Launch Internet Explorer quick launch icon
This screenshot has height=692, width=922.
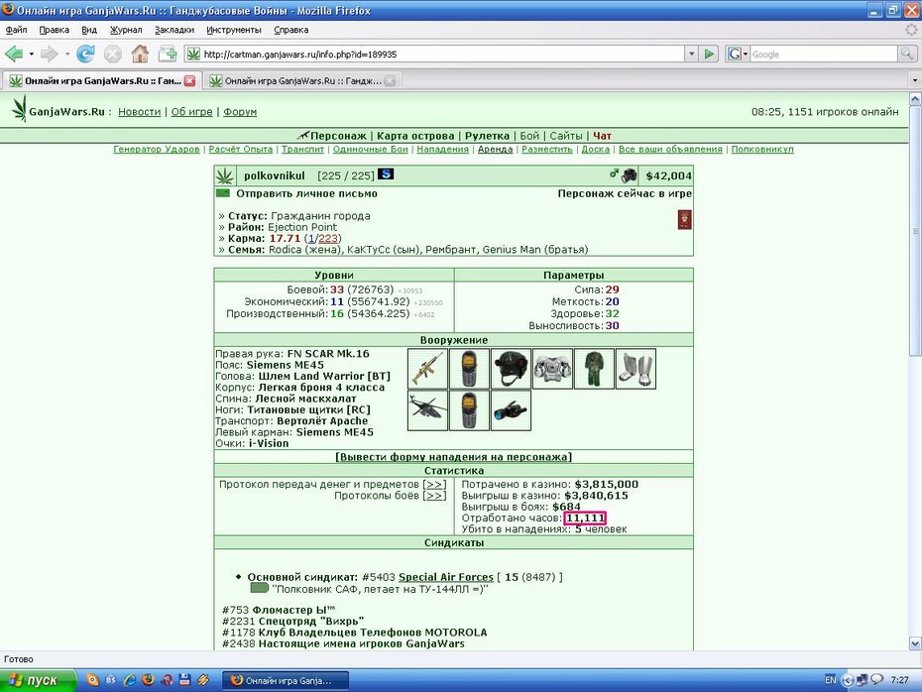pos(129,680)
